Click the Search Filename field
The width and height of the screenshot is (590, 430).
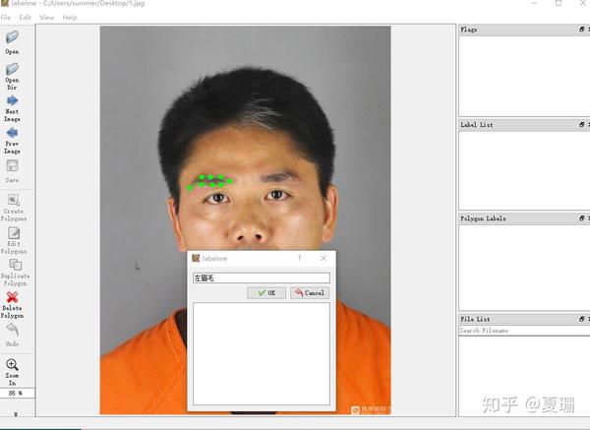pyautogui.click(x=524, y=331)
